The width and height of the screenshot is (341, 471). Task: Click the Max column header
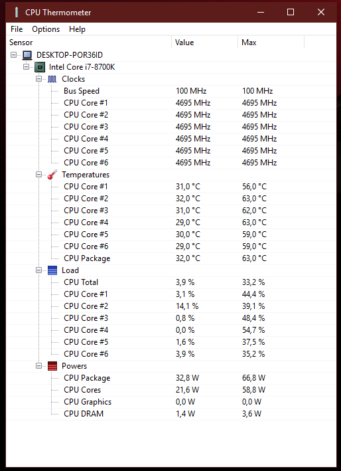(271, 43)
